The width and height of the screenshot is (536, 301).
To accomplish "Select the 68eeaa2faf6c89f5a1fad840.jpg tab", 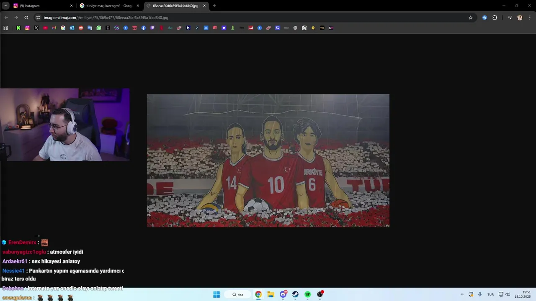I will pyautogui.click(x=176, y=6).
